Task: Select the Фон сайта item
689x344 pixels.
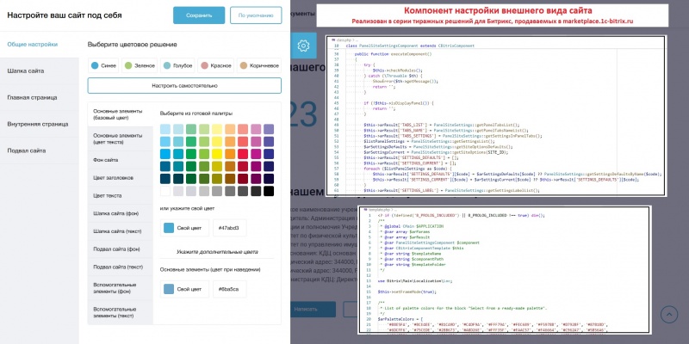Action: click(121, 160)
